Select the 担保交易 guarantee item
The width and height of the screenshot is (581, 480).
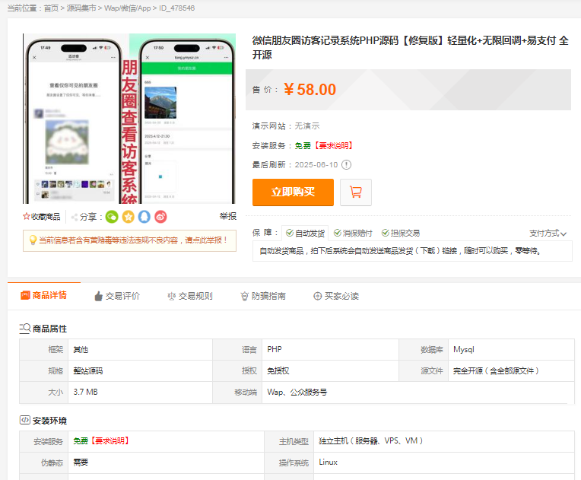pos(401,233)
